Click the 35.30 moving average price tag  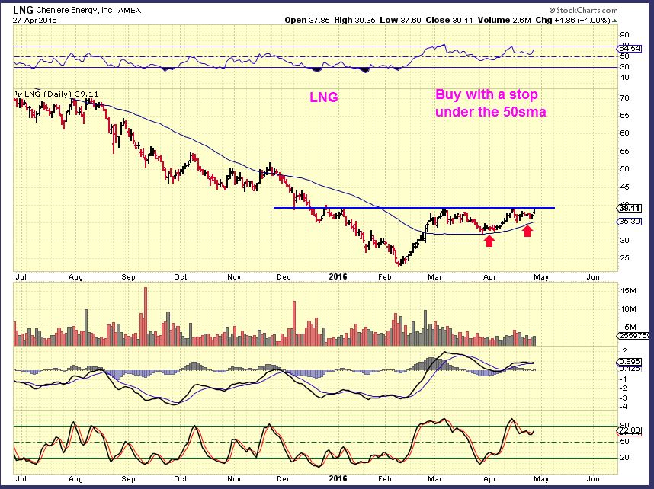tap(630, 222)
